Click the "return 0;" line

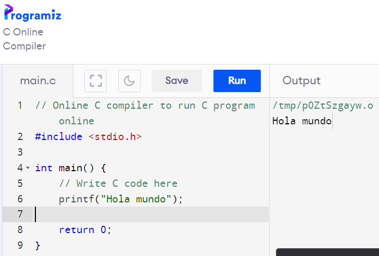(85, 230)
